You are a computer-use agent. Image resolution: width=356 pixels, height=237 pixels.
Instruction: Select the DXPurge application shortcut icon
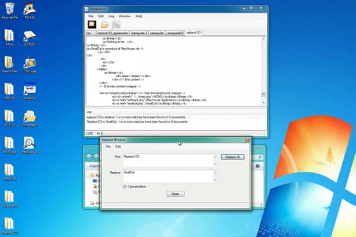click(x=30, y=65)
